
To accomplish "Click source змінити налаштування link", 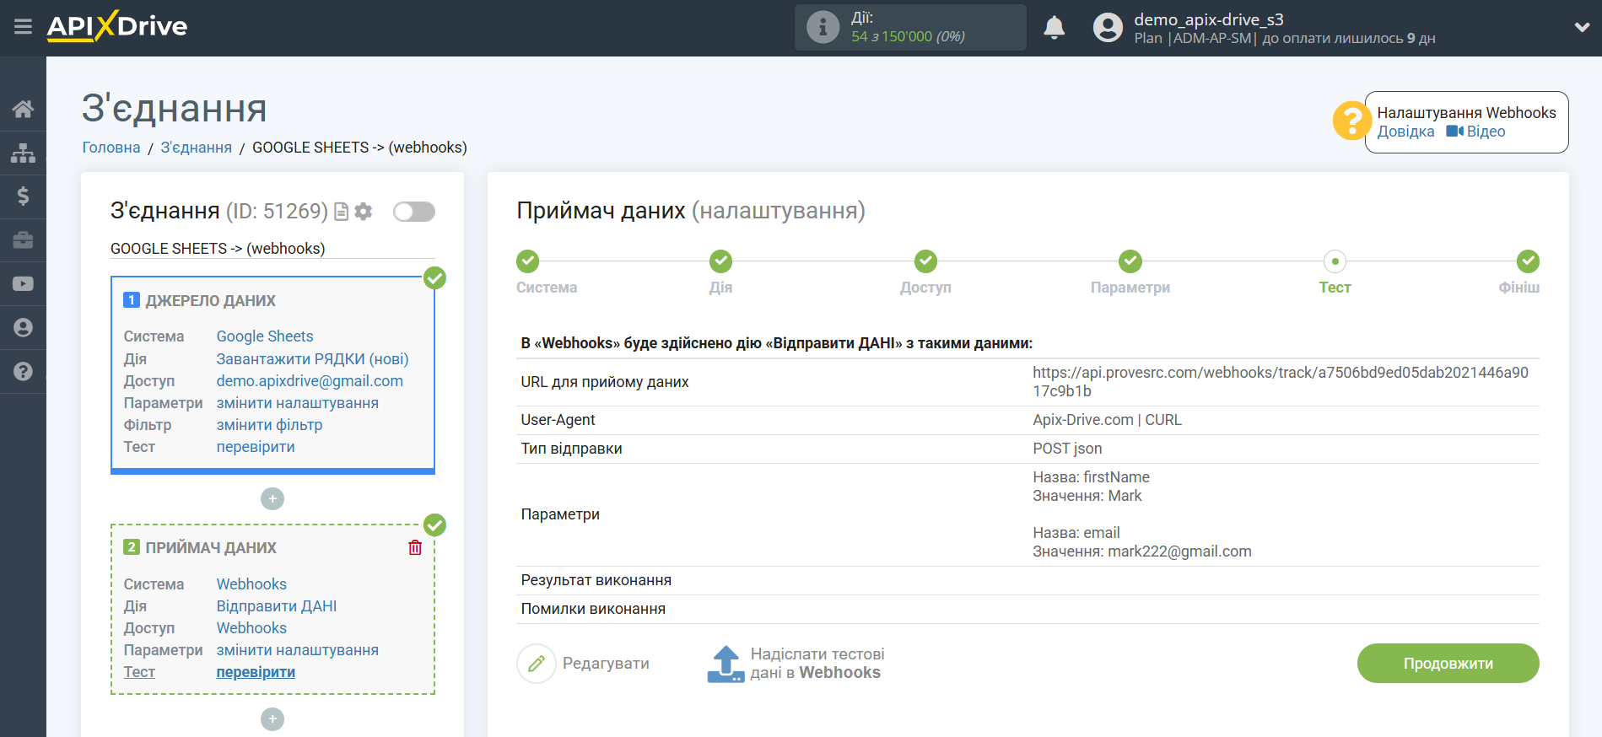I will (298, 403).
